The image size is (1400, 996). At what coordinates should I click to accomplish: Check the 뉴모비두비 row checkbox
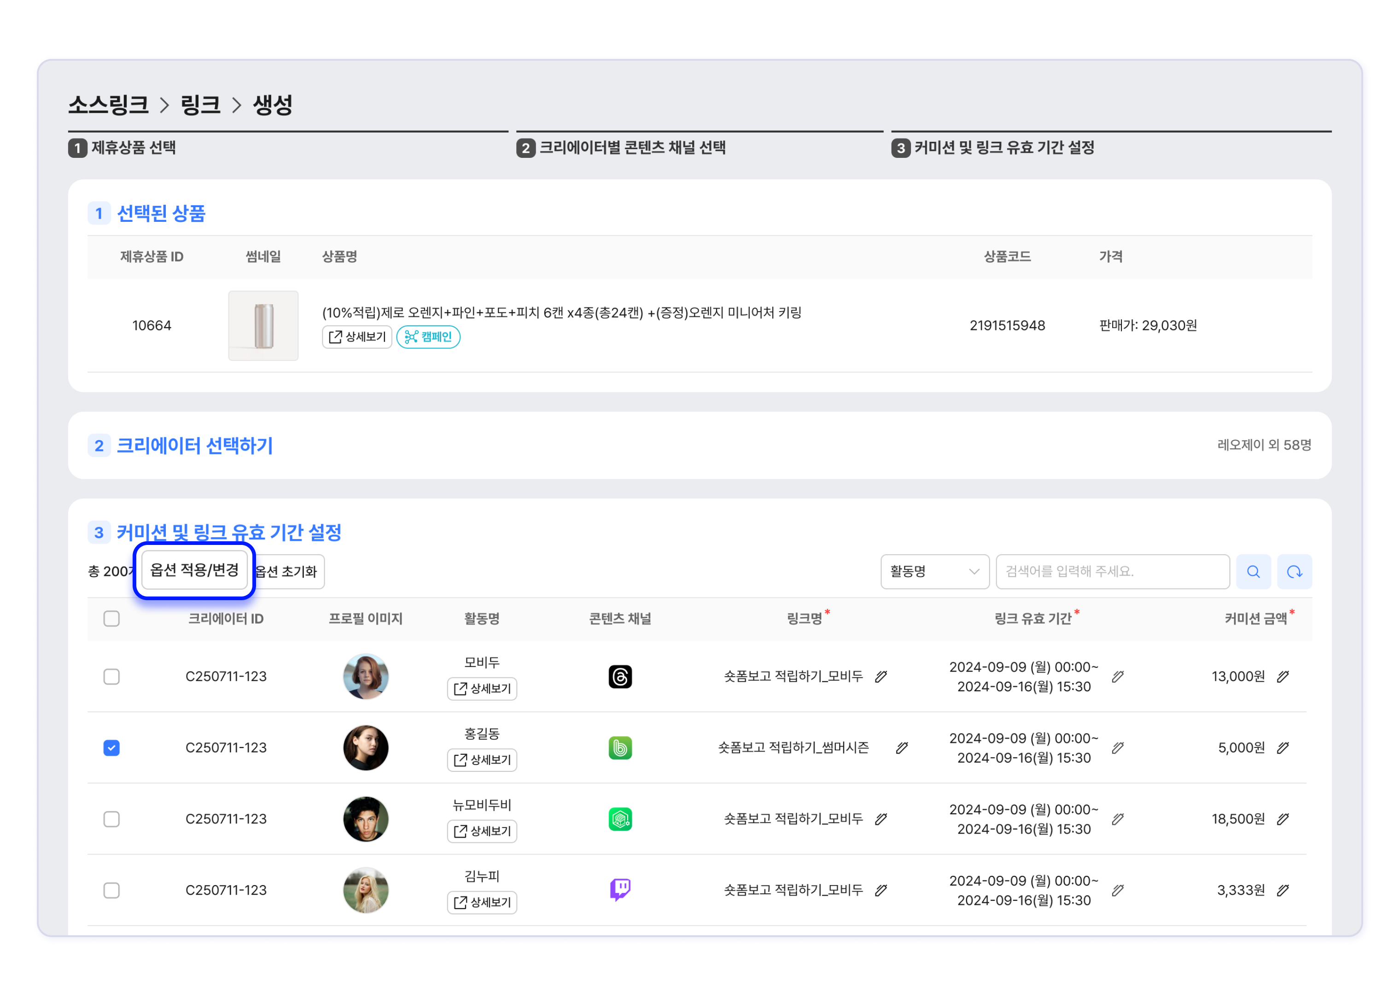[111, 819]
